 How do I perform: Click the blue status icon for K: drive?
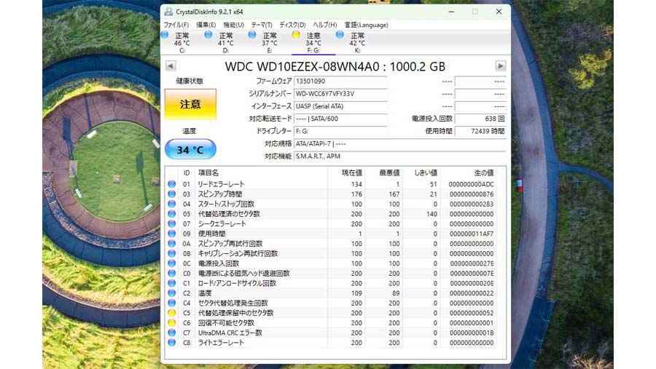click(340, 35)
